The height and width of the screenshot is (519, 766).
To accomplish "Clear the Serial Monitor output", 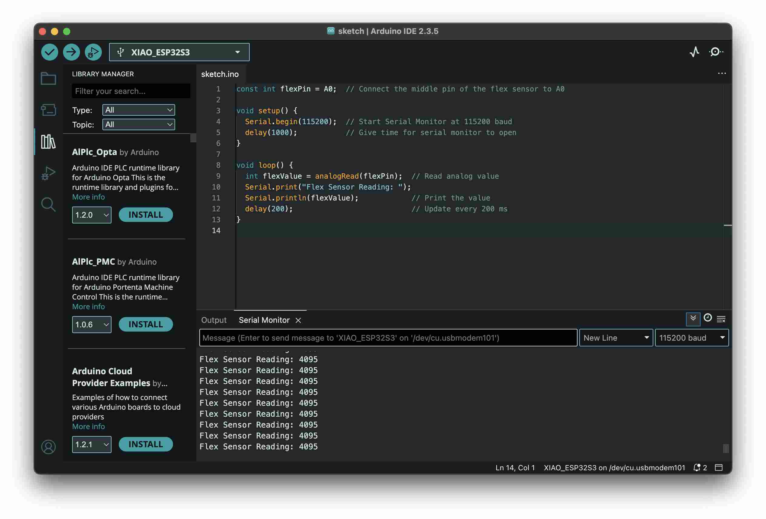I will (721, 319).
